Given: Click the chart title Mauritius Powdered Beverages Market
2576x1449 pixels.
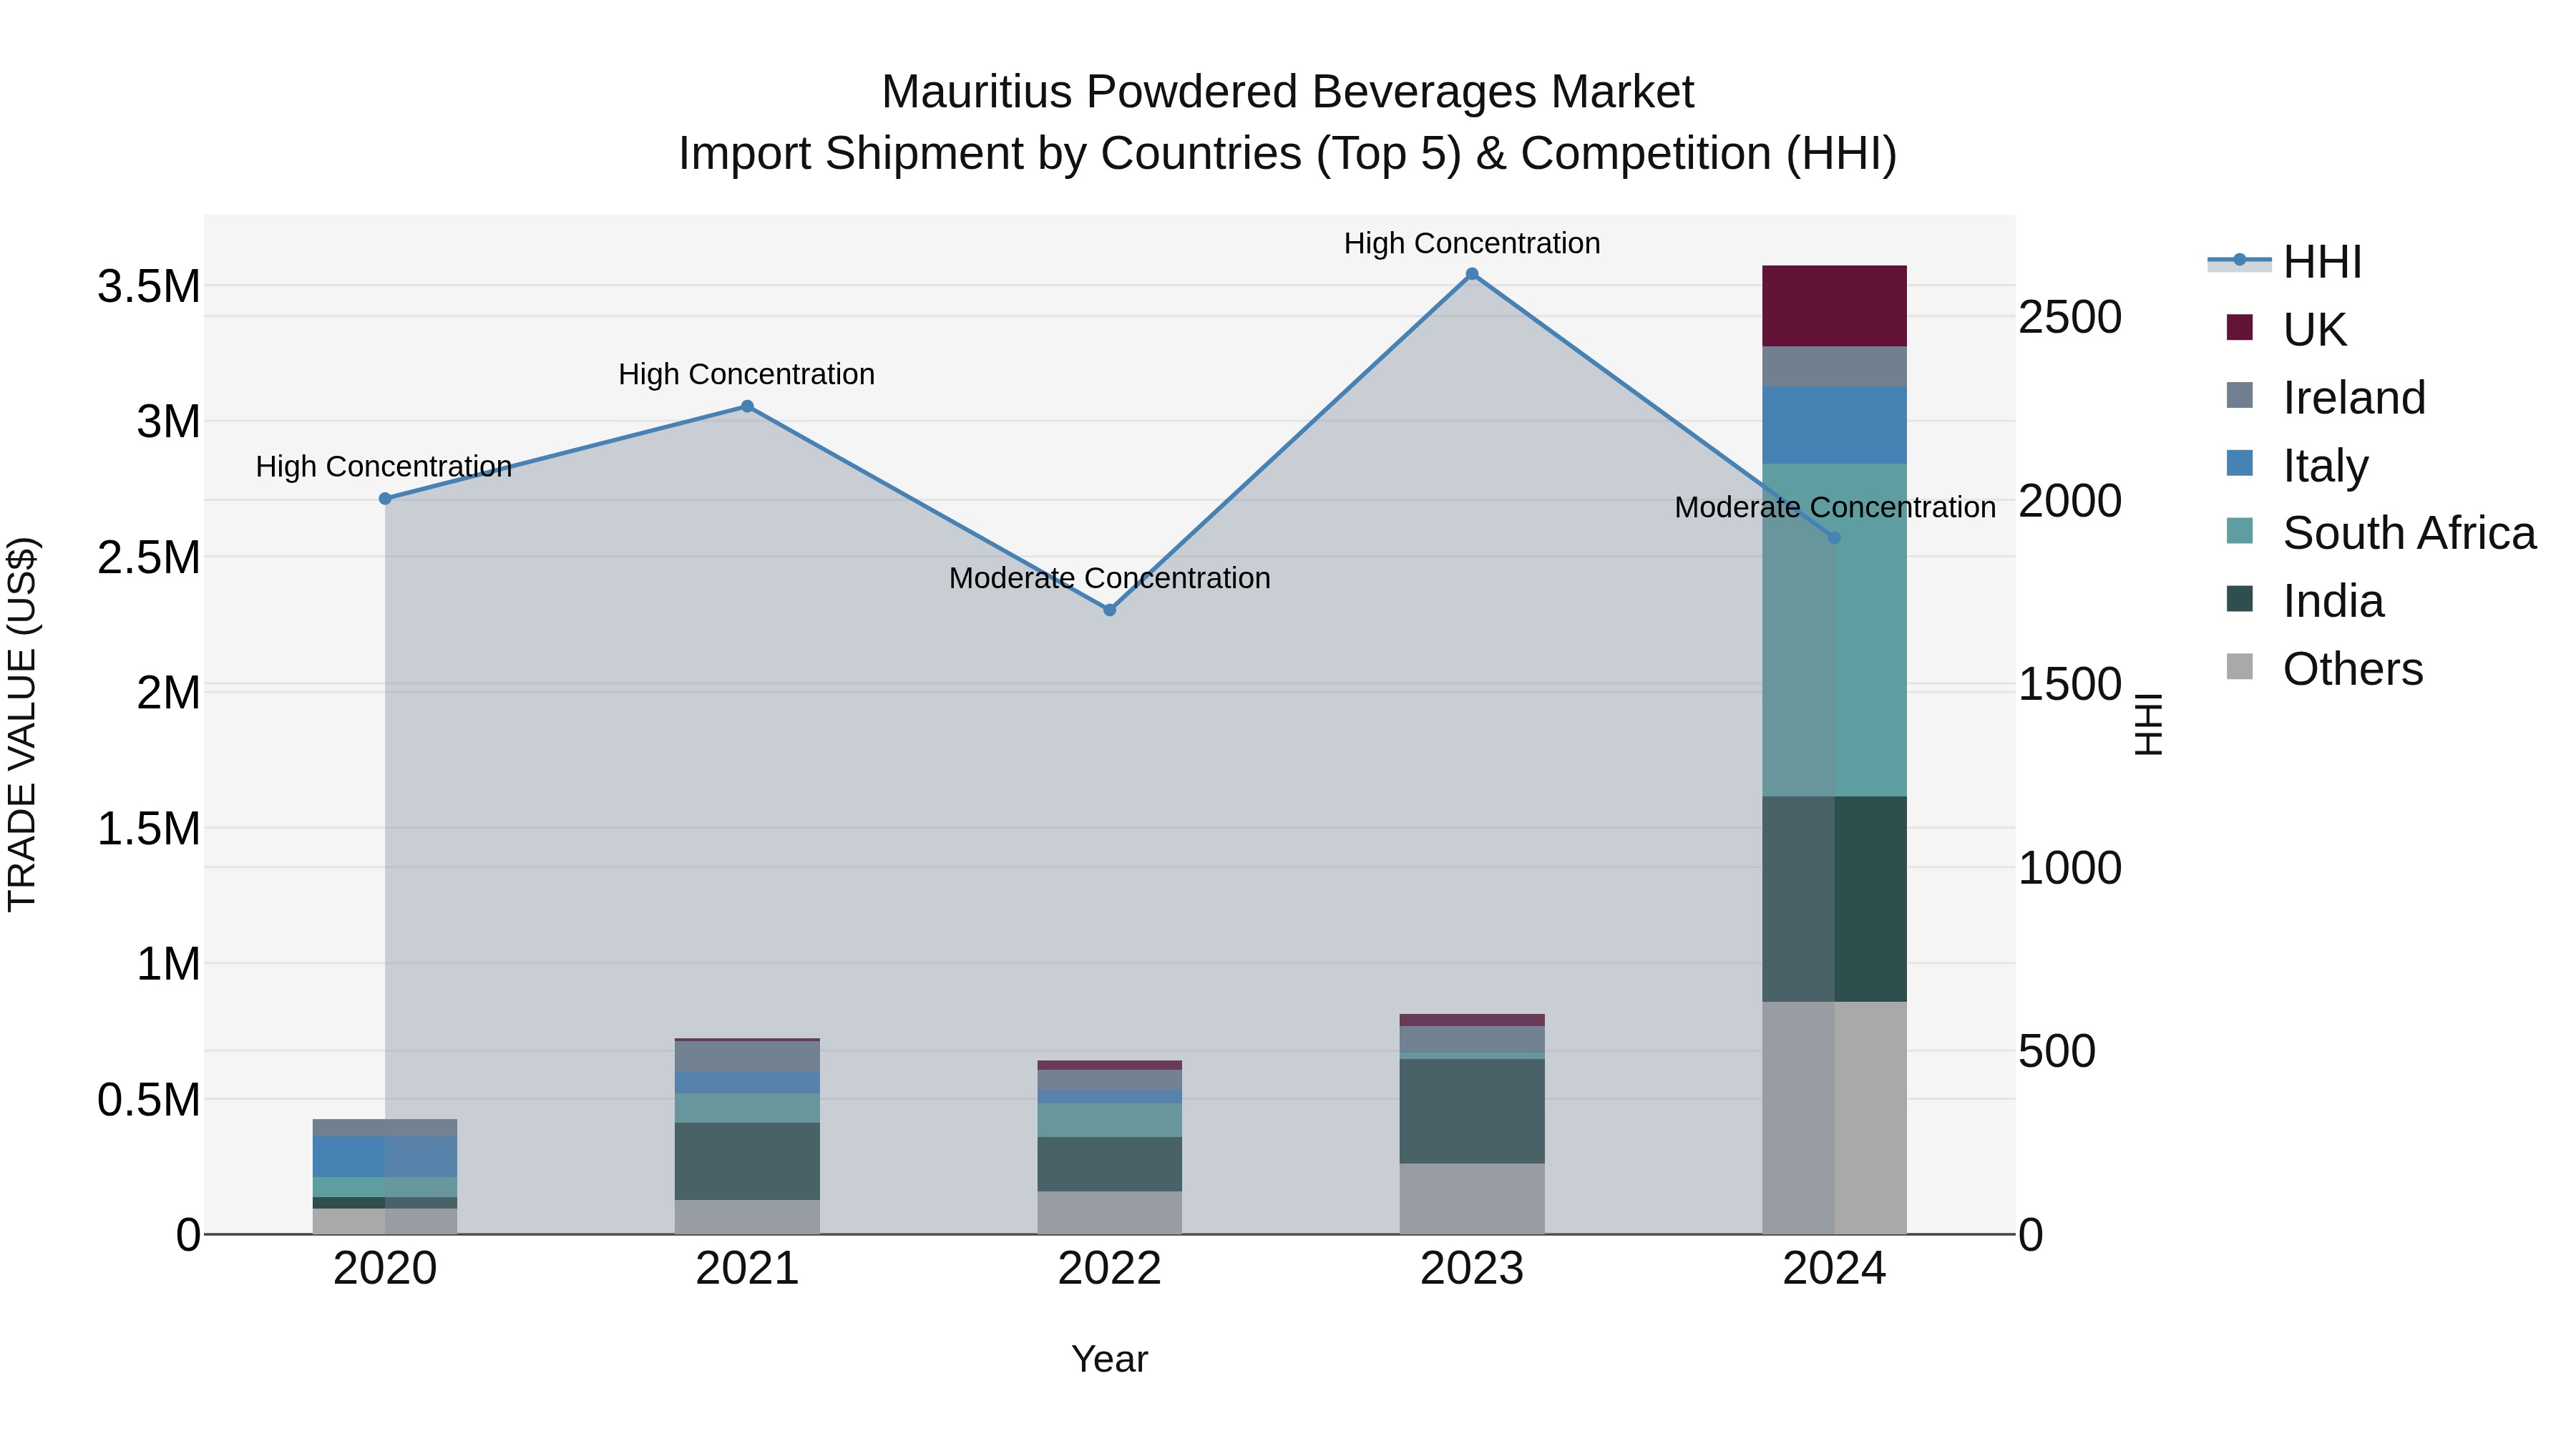Looking at the screenshot, I should (1288, 92).
